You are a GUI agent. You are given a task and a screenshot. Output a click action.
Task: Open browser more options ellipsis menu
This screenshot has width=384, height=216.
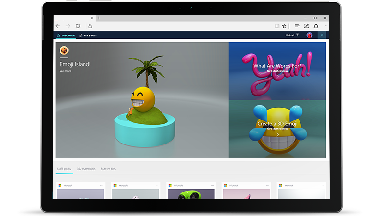point(325,26)
